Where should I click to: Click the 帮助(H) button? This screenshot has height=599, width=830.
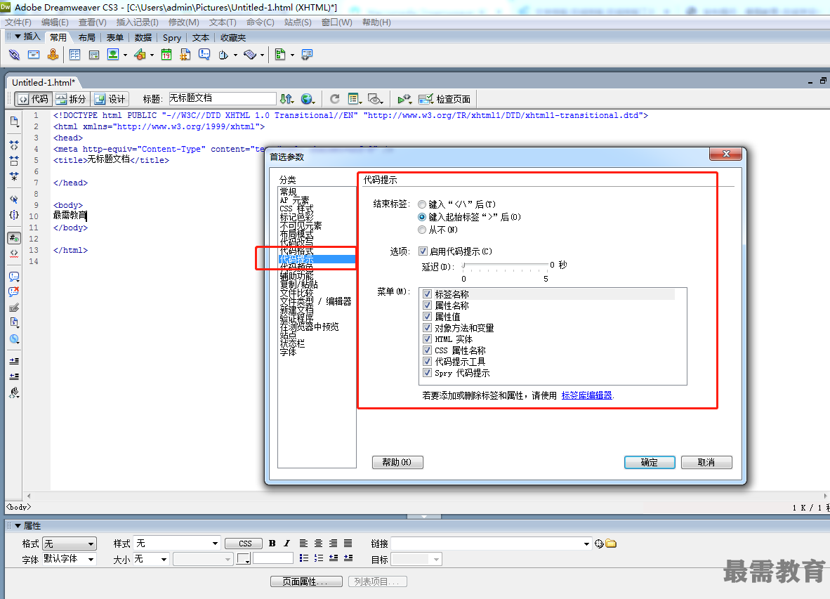point(397,462)
